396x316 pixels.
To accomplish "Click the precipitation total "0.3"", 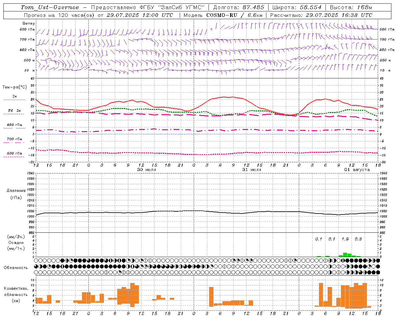I will tap(358, 239).
